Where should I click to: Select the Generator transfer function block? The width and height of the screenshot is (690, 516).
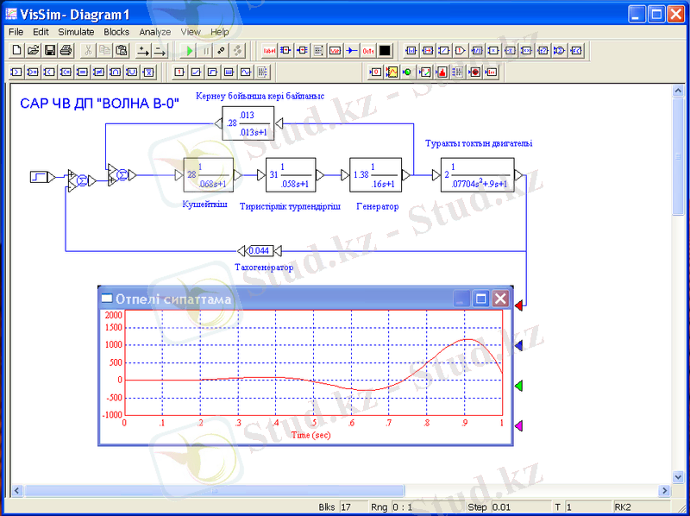coord(375,176)
